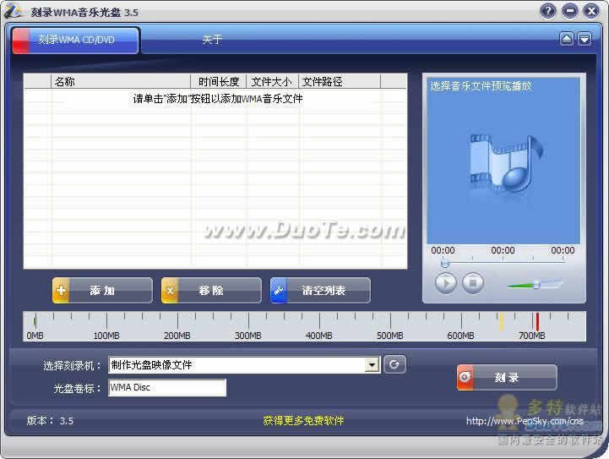Adjust the volume slider in preview
The height and width of the screenshot is (459, 609).
coord(535,285)
